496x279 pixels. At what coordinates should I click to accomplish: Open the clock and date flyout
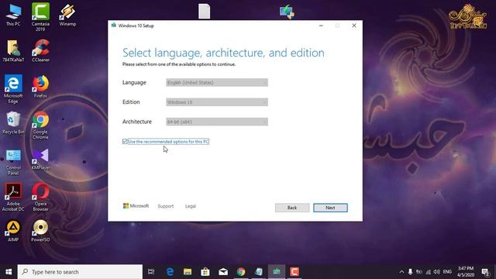[x=465, y=272]
